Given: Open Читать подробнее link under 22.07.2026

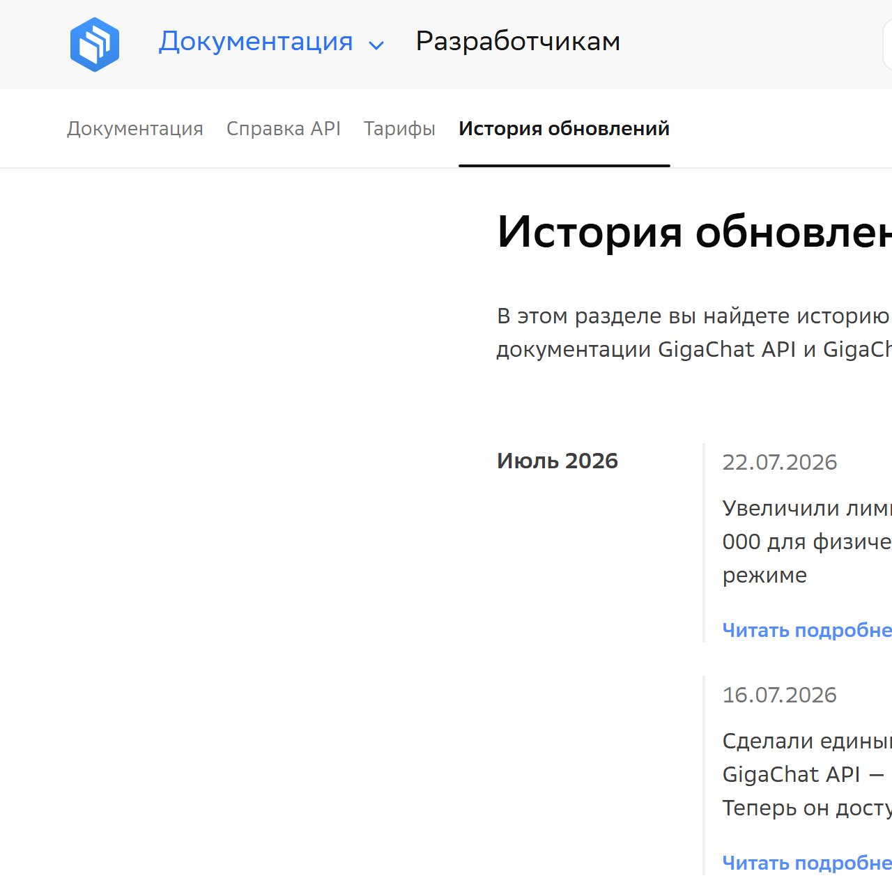Looking at the screenshot, I should [807, 630].
